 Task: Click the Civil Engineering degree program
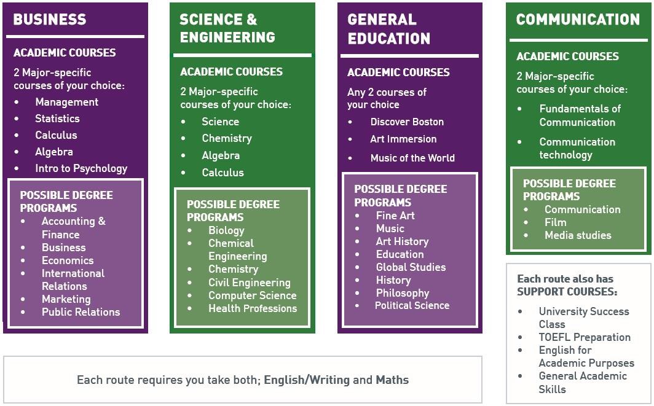coord(249,283)
